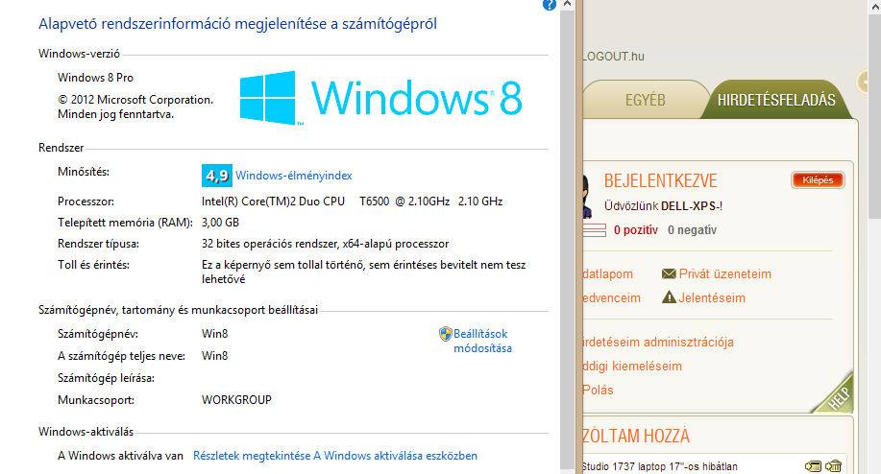Viewport: 881px width, 474px height.
Task: Open the Privát üzeneteim link
Action: [x=724, y=273]
